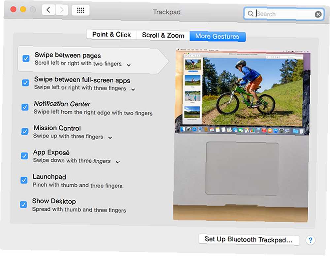Toggle Show Desktop checkbox
330x256 pixels.
point(23,205)
